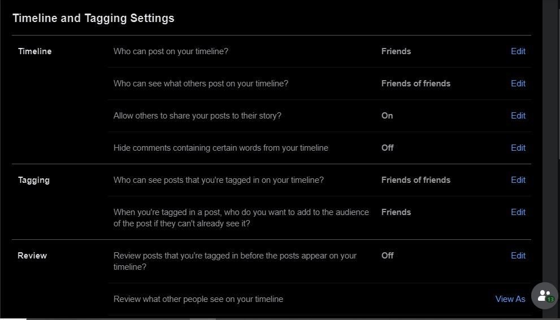Click the Off value for hidden comments
560x320 pixels.
(x=387, y=148)
